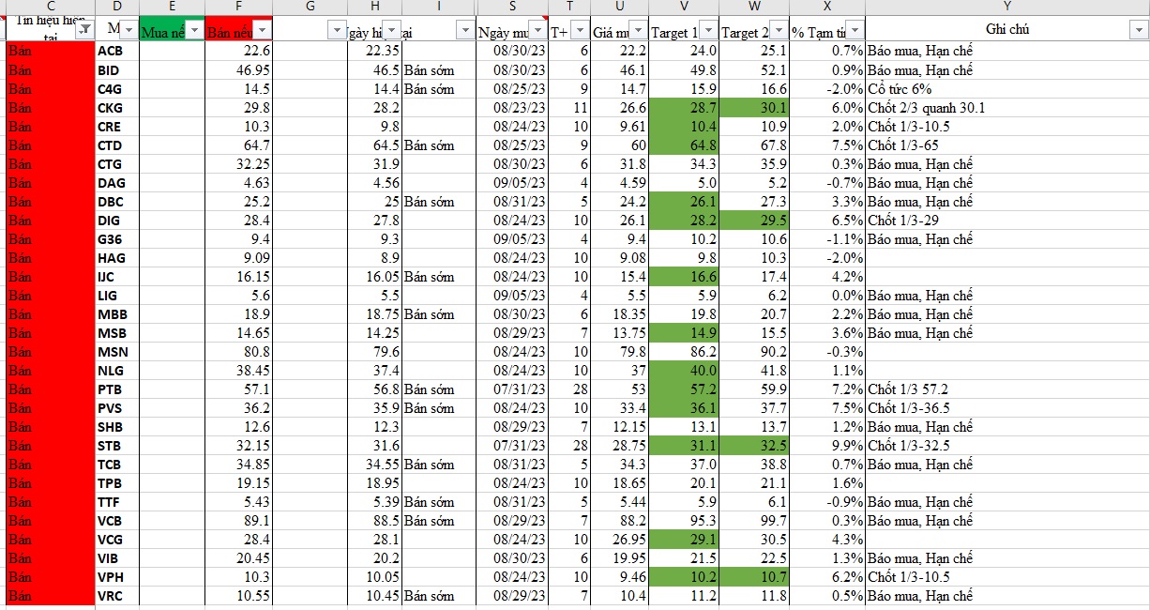Click the 'Bán sớm' cell in C4G row
The image size is (1150, 610).
click(x=439, y=89)
